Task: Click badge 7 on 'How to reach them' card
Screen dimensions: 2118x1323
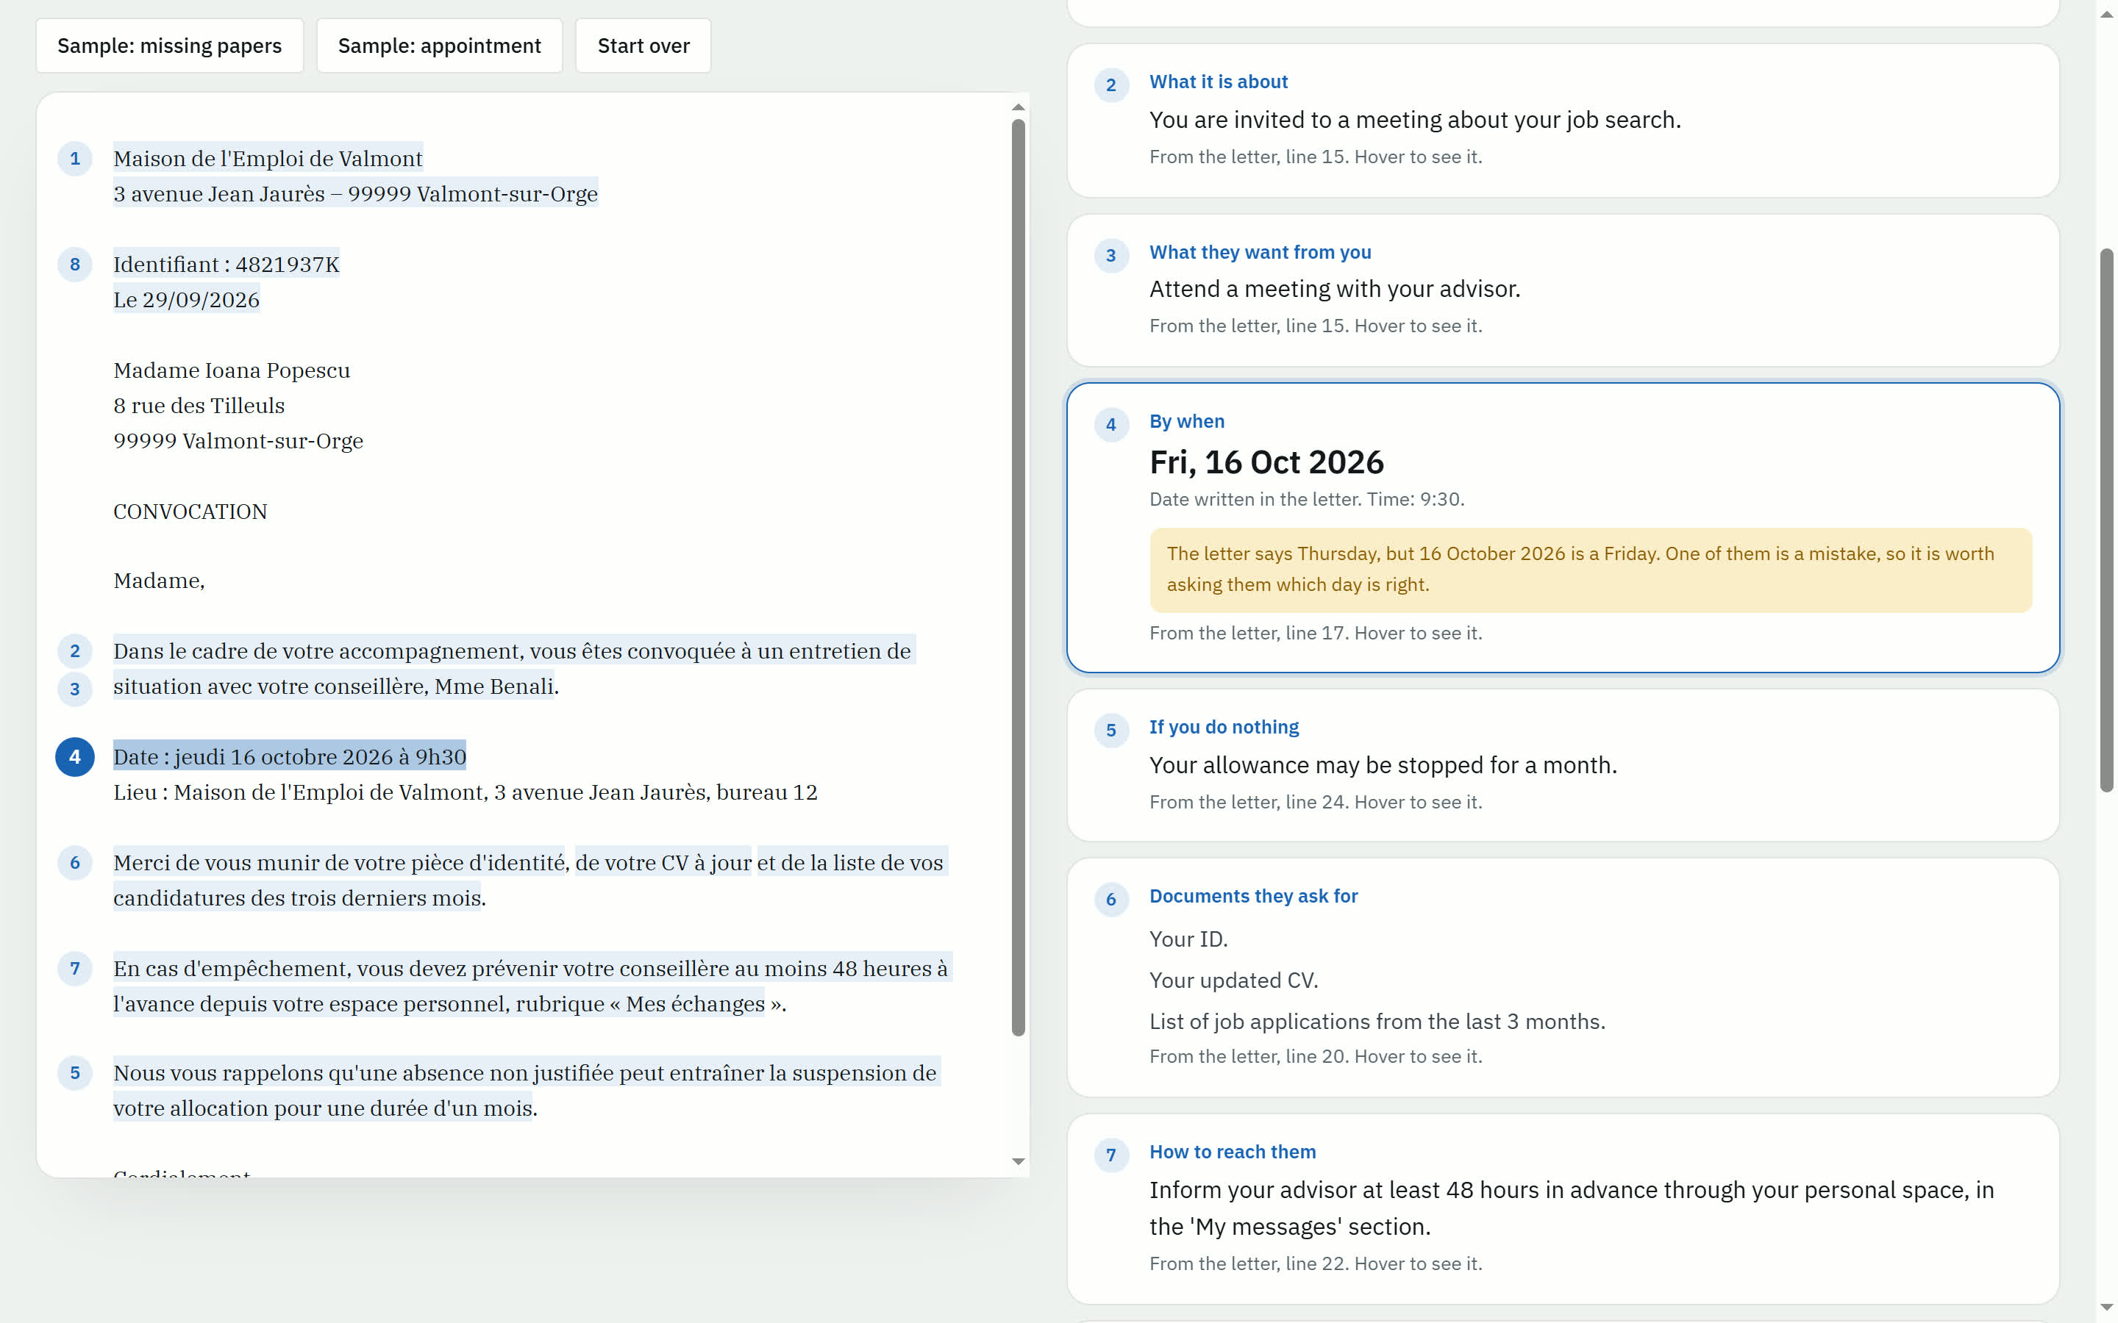Action: (x=1111, y=1155)
